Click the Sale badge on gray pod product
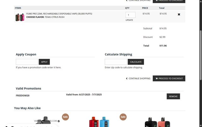Image resolution: width=202 pixels, height=127 pixels. [x=65, y=117]
